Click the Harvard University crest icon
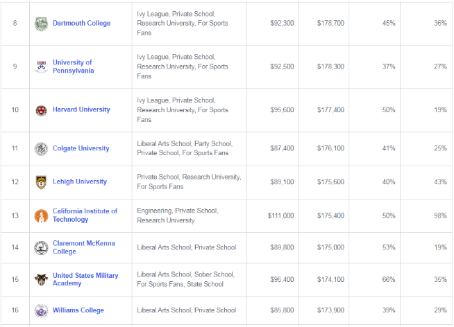Image resolution: width=454 pixels, height=327 pixels. pyautogui.click(x=41, y=110)
